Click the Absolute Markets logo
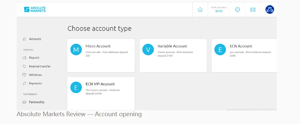The image size is (300, 124). [35, 9]
